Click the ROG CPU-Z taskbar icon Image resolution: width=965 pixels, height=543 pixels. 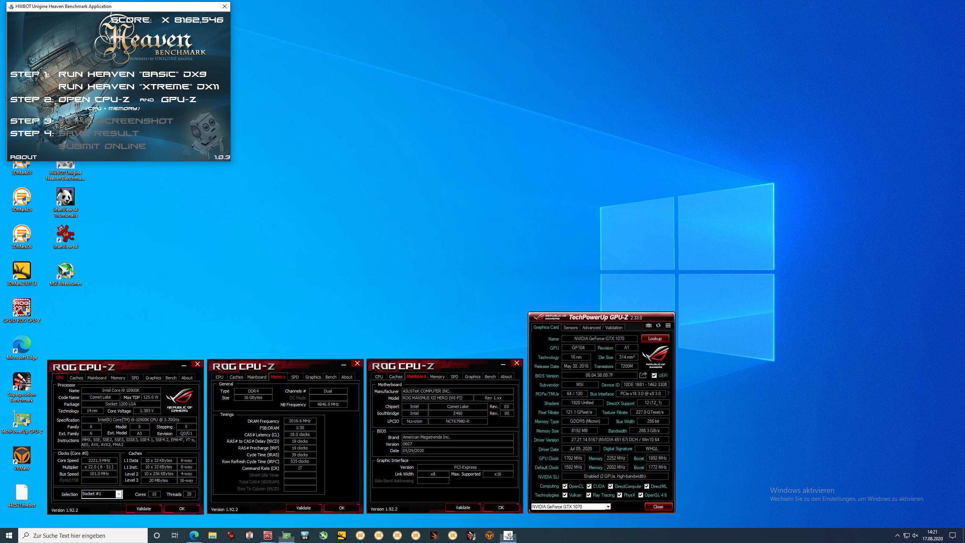pos(268,535)
